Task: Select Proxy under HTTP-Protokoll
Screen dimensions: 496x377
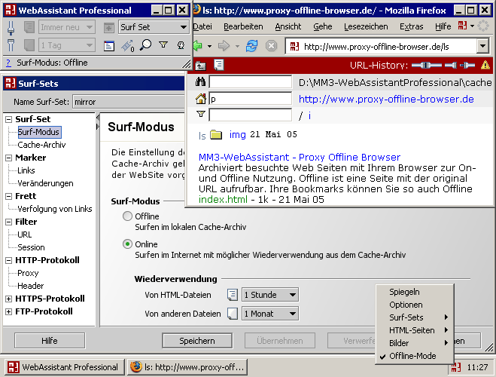Action: click(x=28, y=273)
